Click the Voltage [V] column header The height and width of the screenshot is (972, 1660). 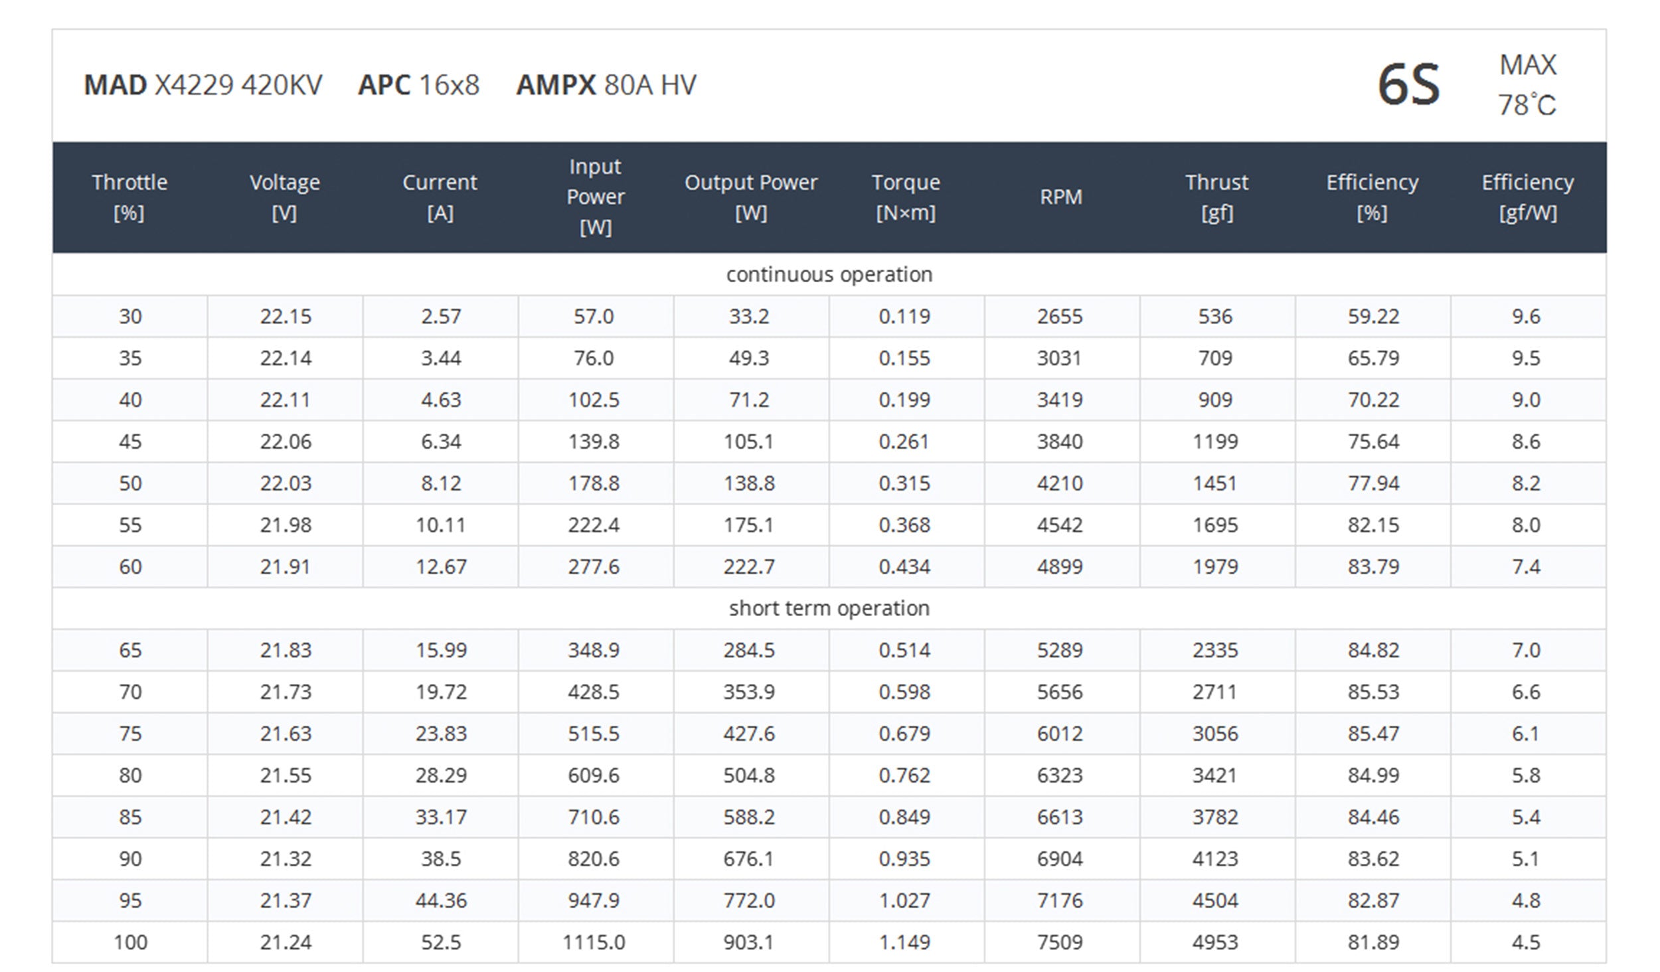285,197
